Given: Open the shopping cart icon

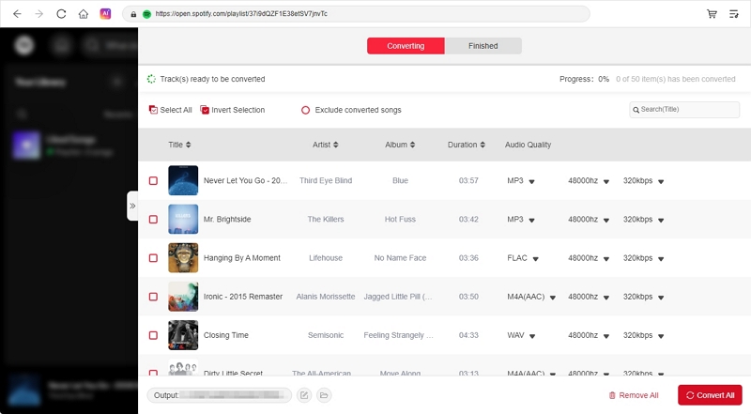Looking at the screenshot, I should 711,14.
